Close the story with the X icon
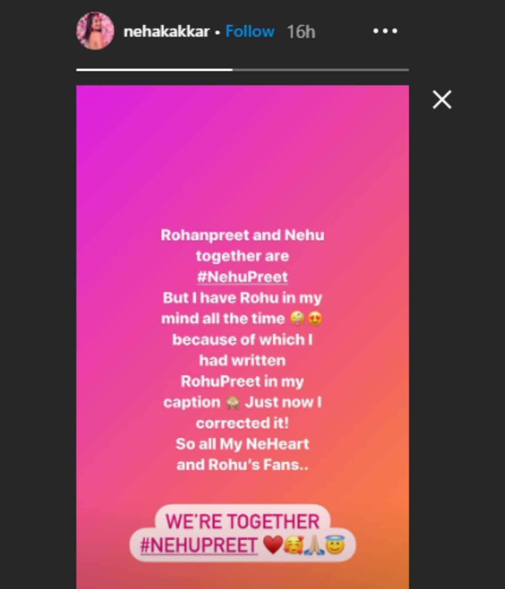The width and height of the screenshot is (505, 589). (442, 100)
